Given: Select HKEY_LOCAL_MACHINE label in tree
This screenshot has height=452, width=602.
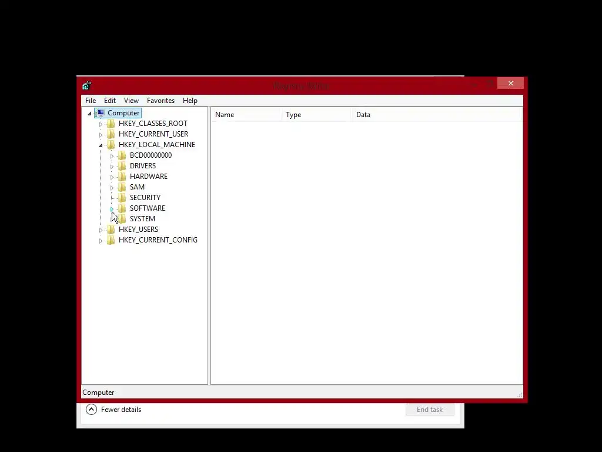Looking at the screenshot, I should (156, 145).
